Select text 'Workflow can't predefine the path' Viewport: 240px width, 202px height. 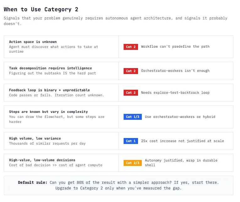tap(175, 46)
